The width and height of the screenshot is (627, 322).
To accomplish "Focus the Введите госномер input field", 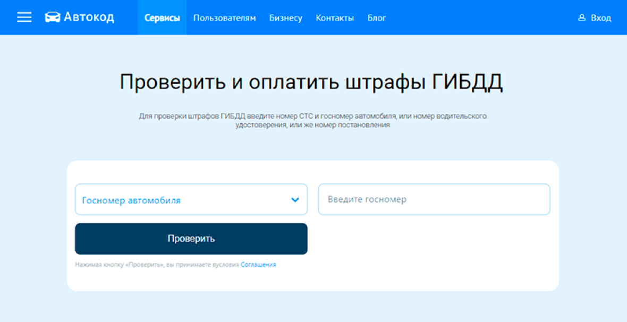I will [x=434, y=199].
